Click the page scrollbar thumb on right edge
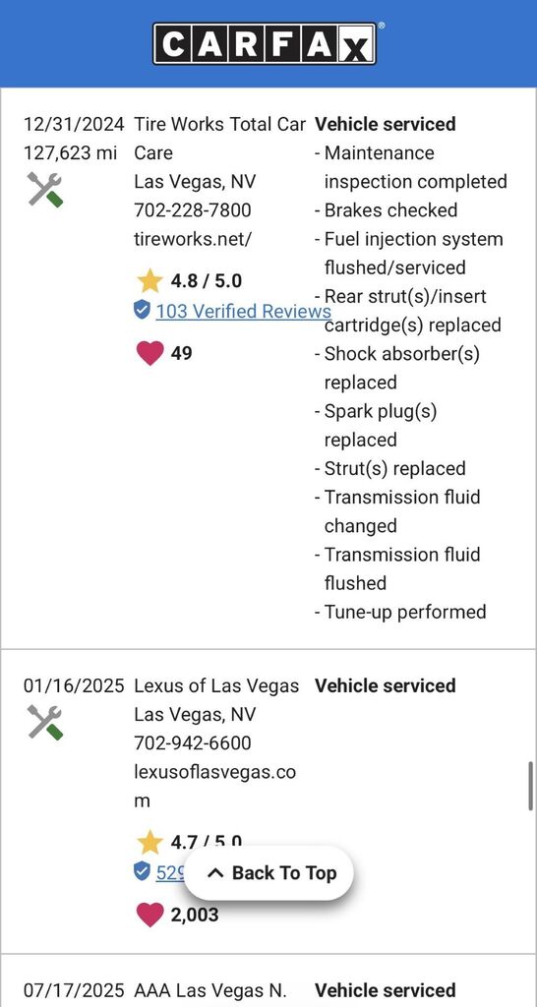This screenshot has width=537, height=1007. (530, 786)
